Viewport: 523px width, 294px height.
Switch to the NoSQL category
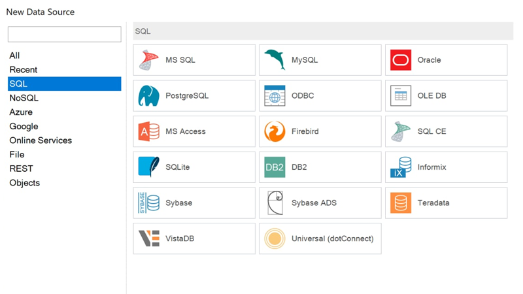coord(64,98)
